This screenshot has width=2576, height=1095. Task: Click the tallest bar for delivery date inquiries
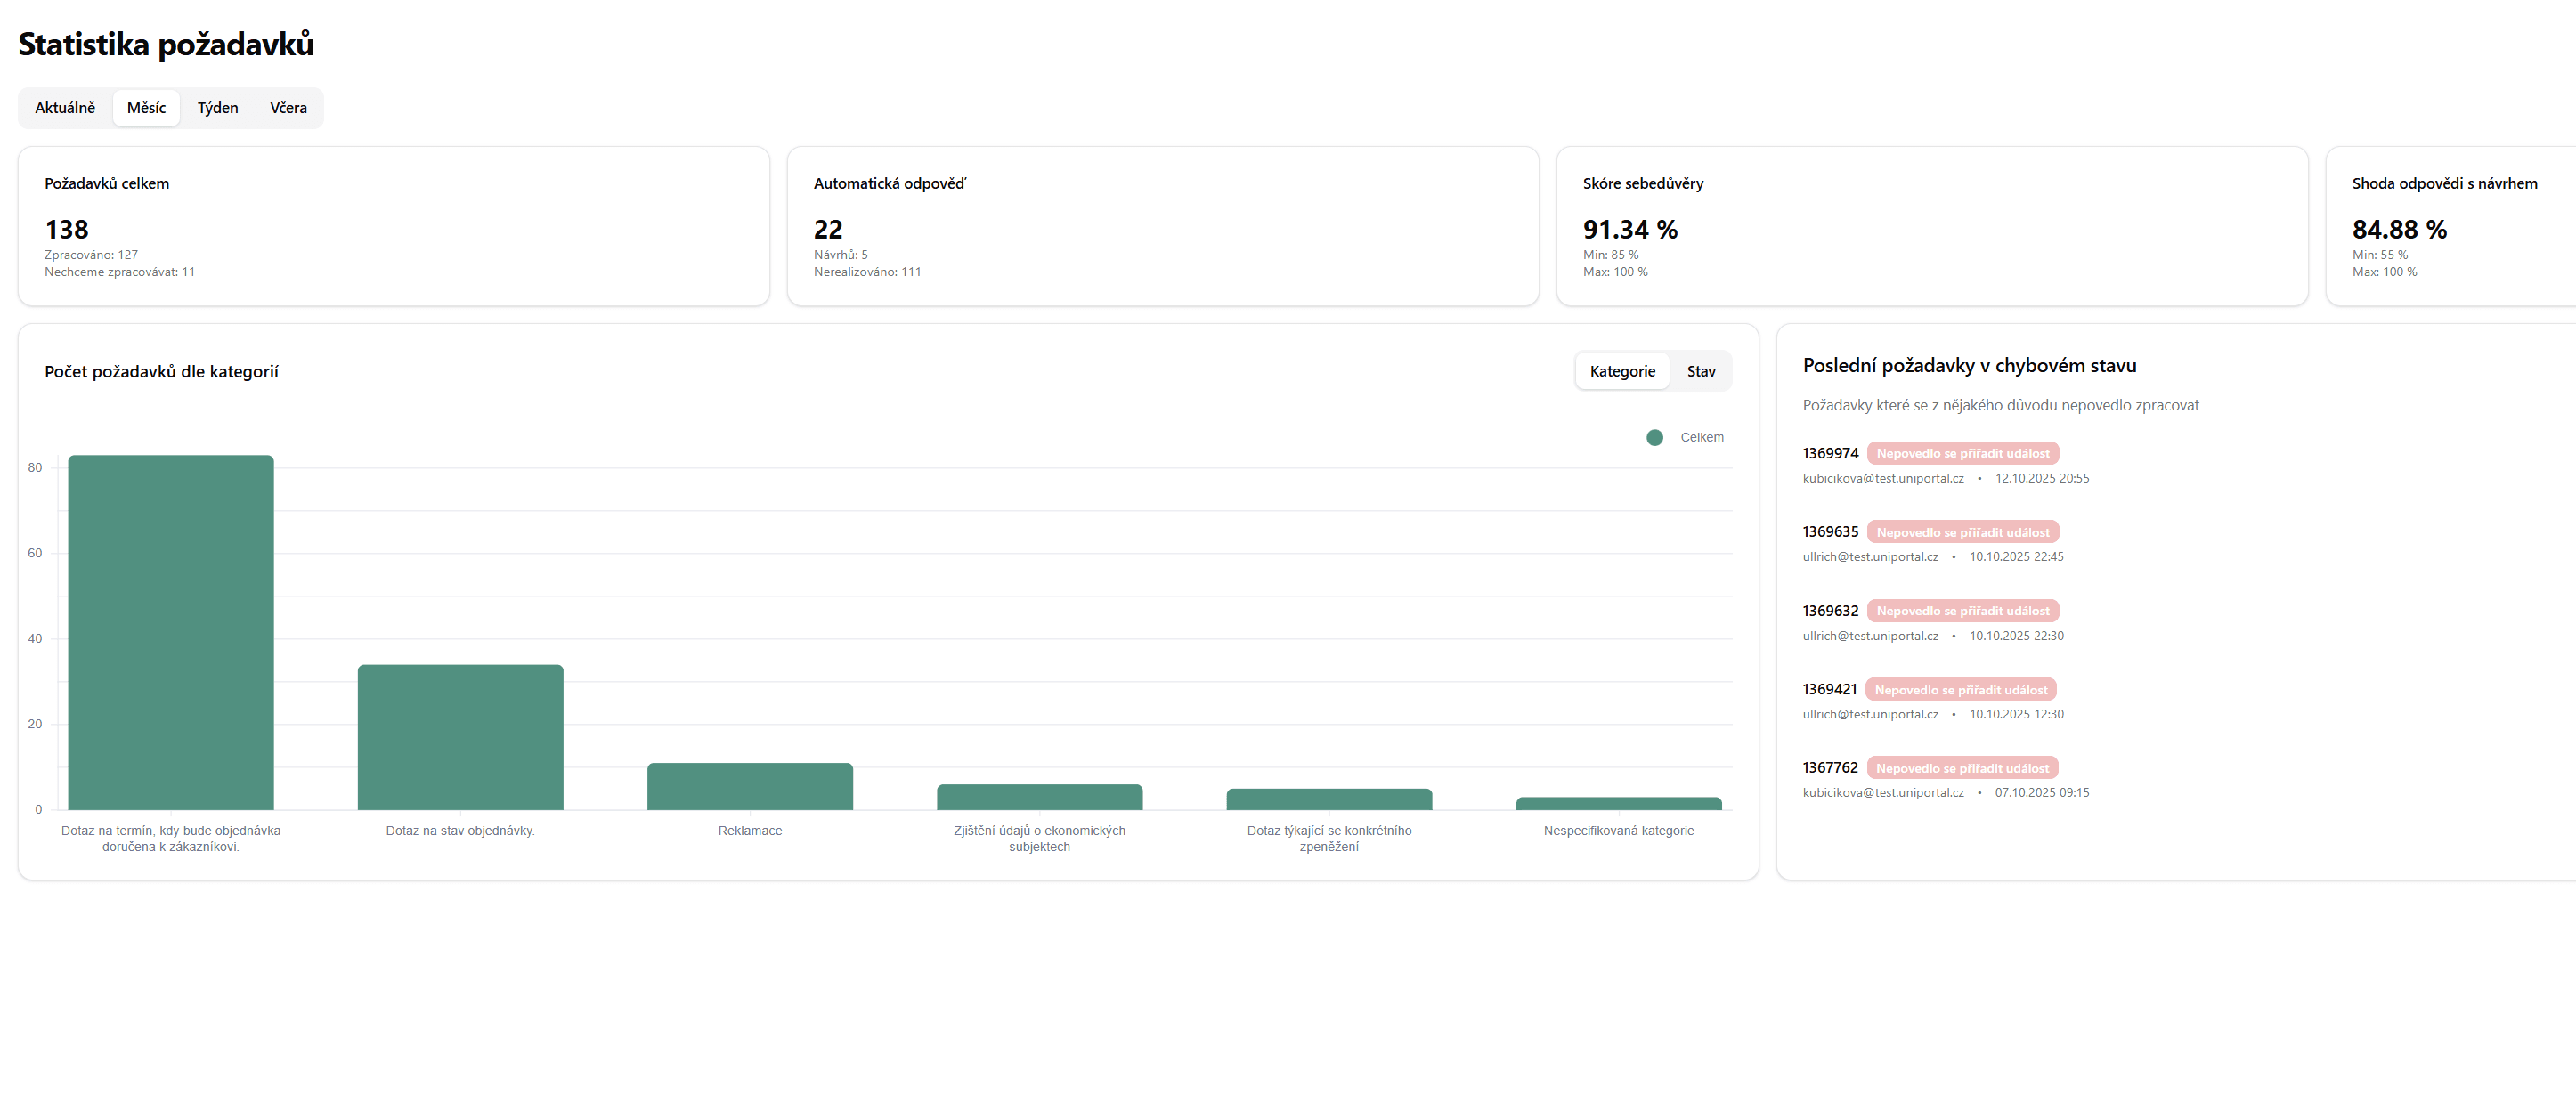[x=170, y=632]
